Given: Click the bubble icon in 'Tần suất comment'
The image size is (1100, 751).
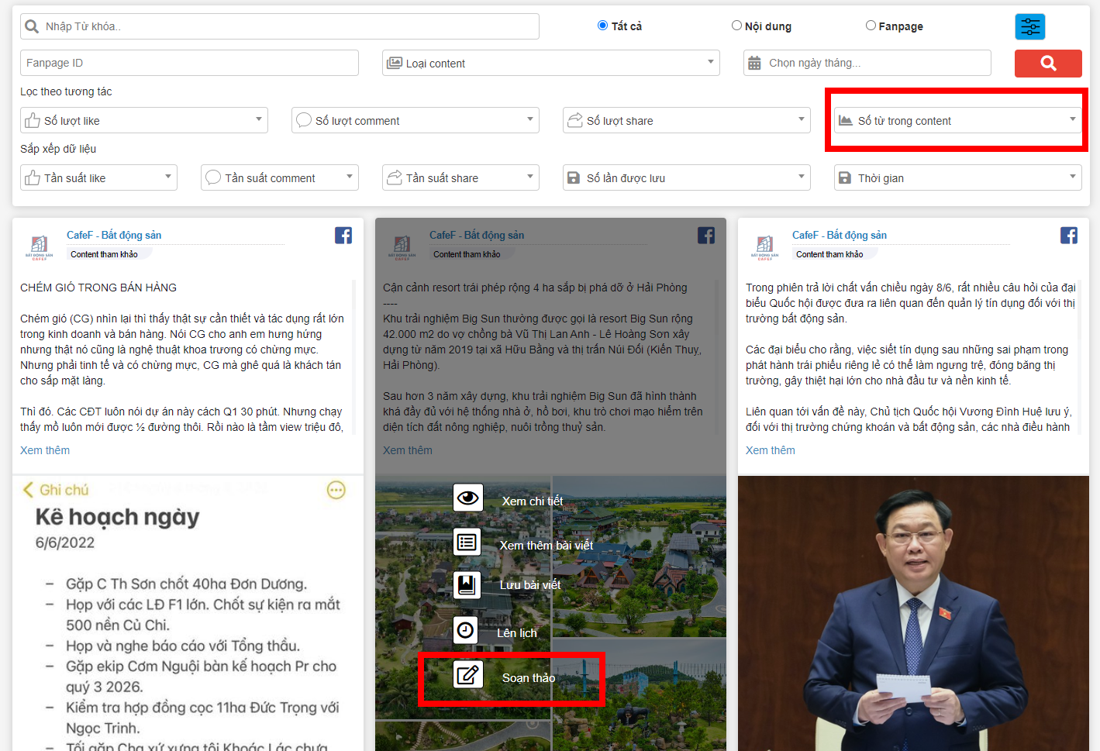Looking at the screenshot, I should pyautogui.click(x=213, y=177).
